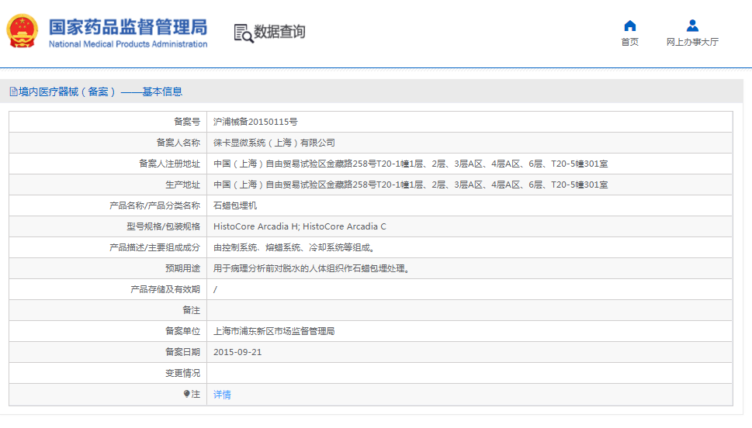The height and width of the screenshot is (428, 752).
Task: Click the 预期用途 intended use description
Action: (311, 268)
